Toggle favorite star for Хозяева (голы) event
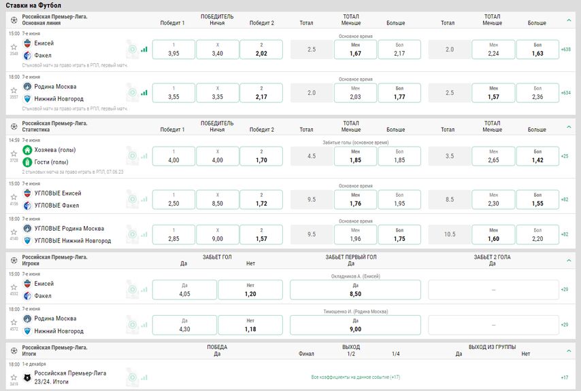This screenshot has height=391, width=581. 14,153
